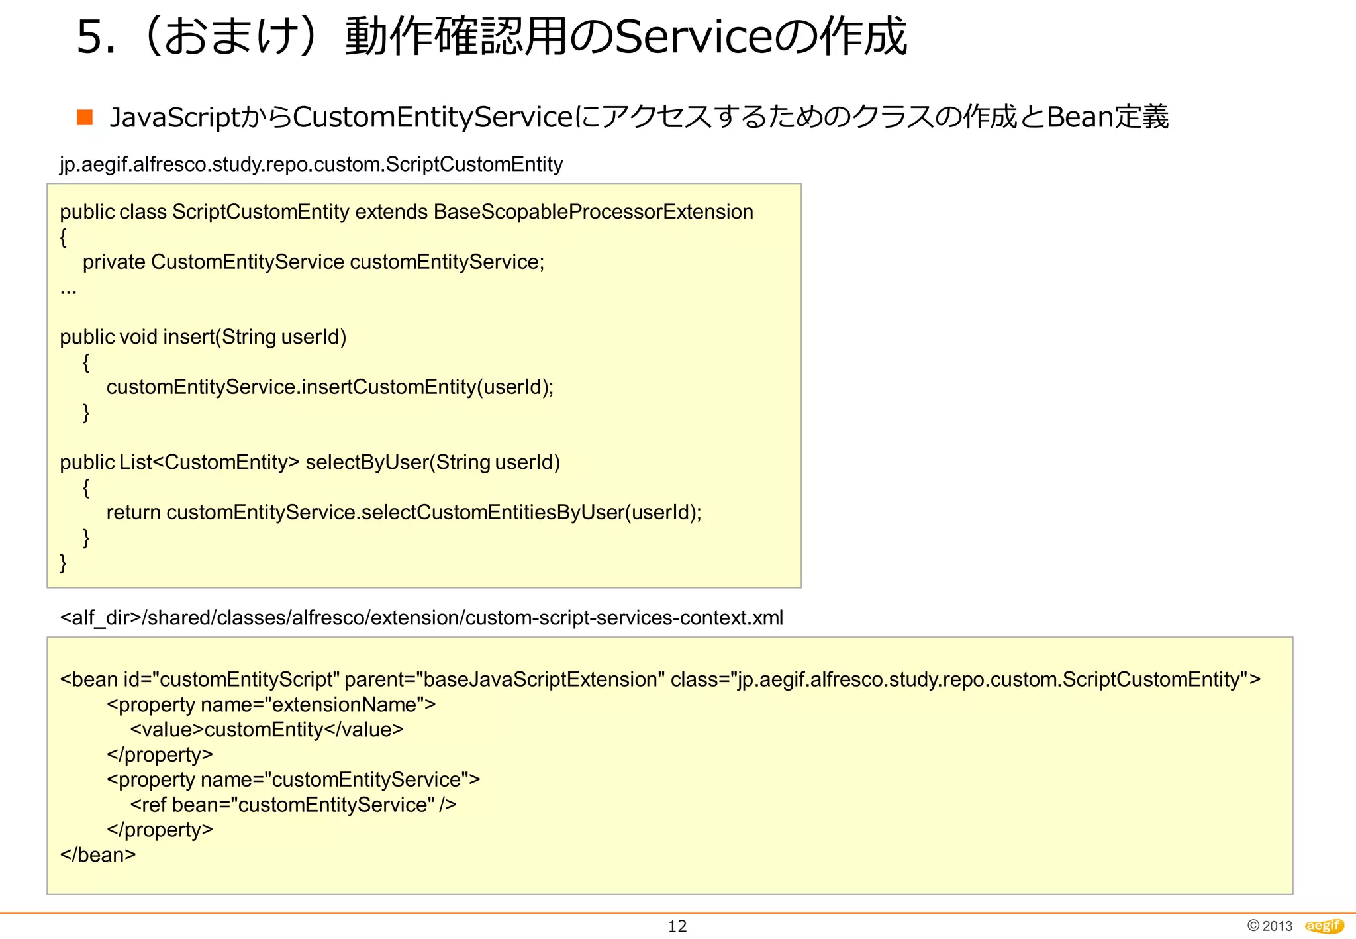Click the 'public class ScriptCustomEntity extends BaseScopableProcessorExtension' line
Image resolution: width=1356 pixels, height=939 pixels.
[407, 212]
